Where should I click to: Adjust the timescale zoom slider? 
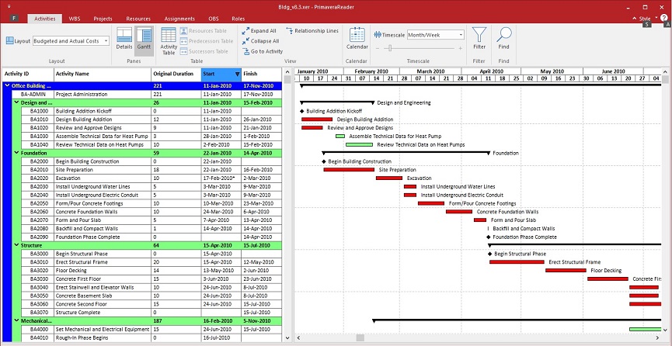click(388, 48)
